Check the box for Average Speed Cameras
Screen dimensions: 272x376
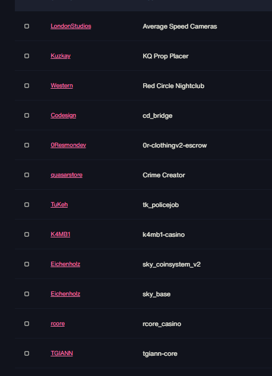[27, 26]
